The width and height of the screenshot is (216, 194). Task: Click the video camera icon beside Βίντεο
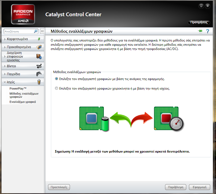coord(39,66)
